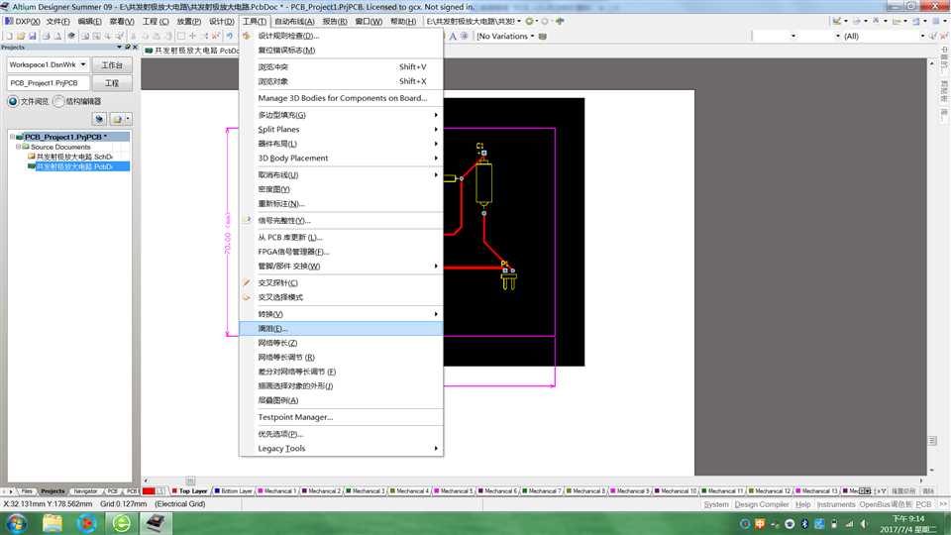
Task: Open the (All) filter dropdown
Action: point(922,36)
